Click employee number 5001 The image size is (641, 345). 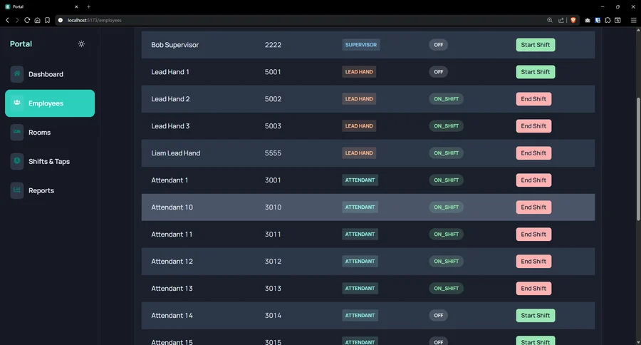(273, 71)
